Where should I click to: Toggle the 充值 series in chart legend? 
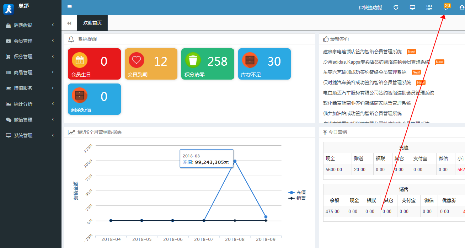(297, 192)
